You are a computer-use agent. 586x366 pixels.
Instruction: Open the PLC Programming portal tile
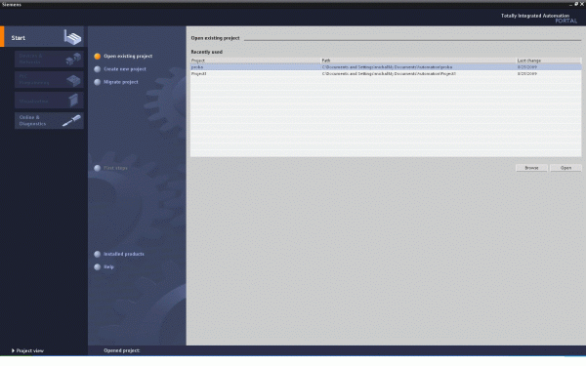(x=49, y=80)
